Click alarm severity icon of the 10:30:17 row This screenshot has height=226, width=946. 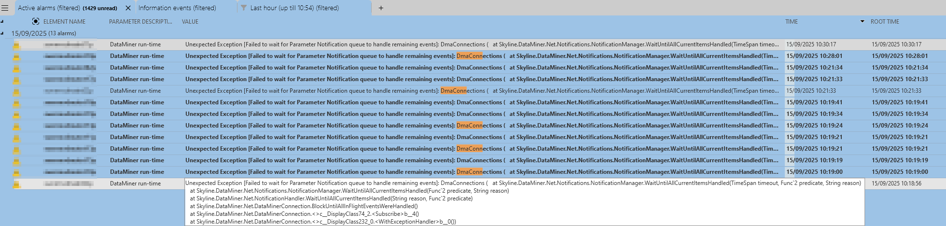pos(16,45)
